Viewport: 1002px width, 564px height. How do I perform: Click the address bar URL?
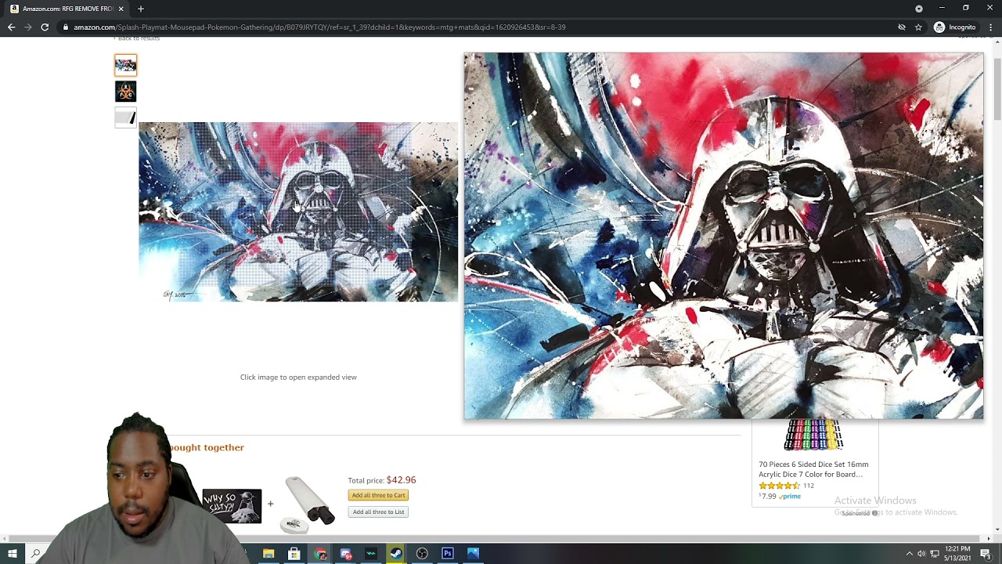tap(319, 27)
